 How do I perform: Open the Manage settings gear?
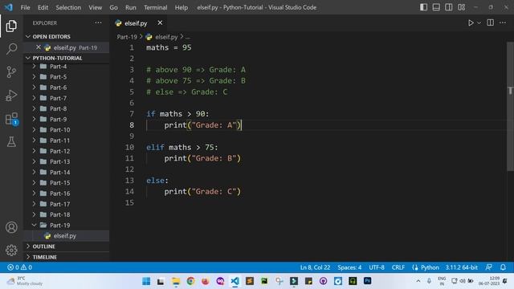pyautogui.click(x=11, y=250)
